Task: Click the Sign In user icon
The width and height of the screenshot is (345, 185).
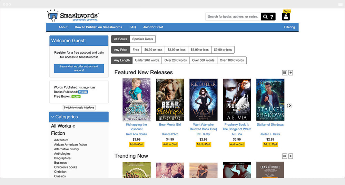Action: point(286,17)
